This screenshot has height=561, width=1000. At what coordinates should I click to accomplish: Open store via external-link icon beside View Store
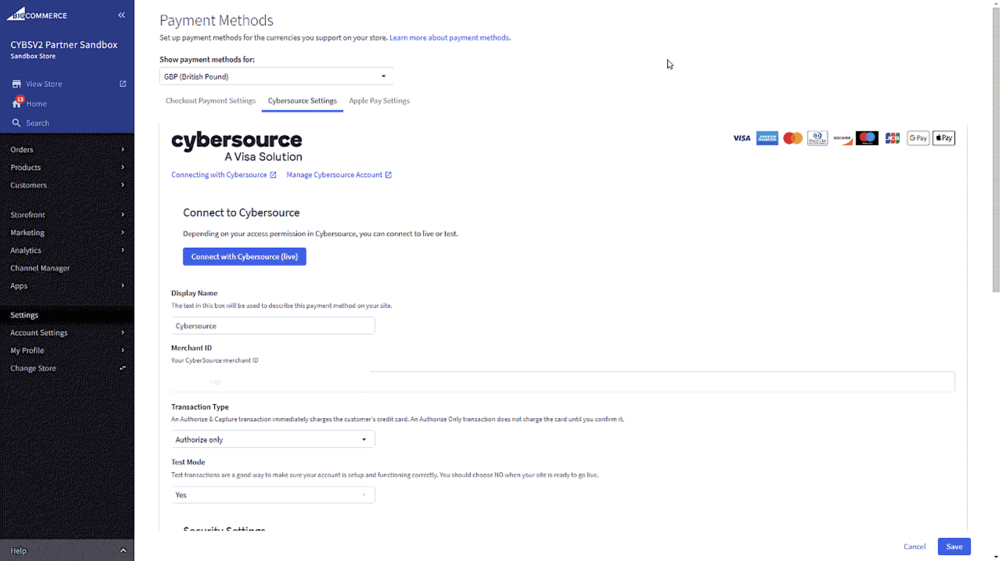point(123,84)
